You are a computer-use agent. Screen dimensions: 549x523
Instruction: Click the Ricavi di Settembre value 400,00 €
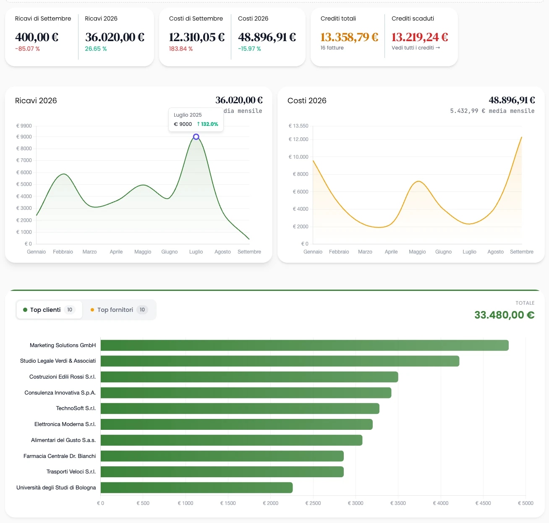37,37
